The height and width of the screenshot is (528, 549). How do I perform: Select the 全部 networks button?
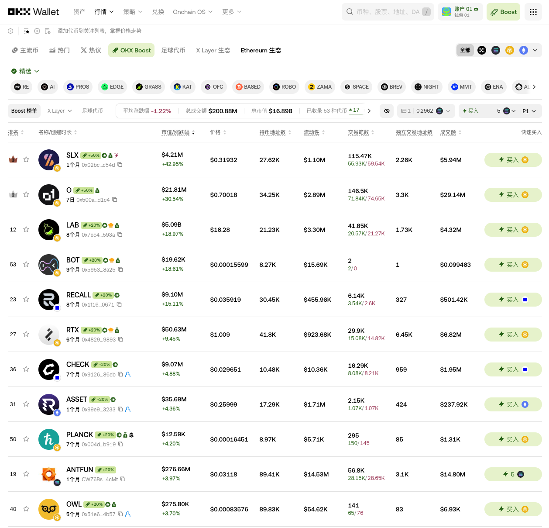click(465, 50)
